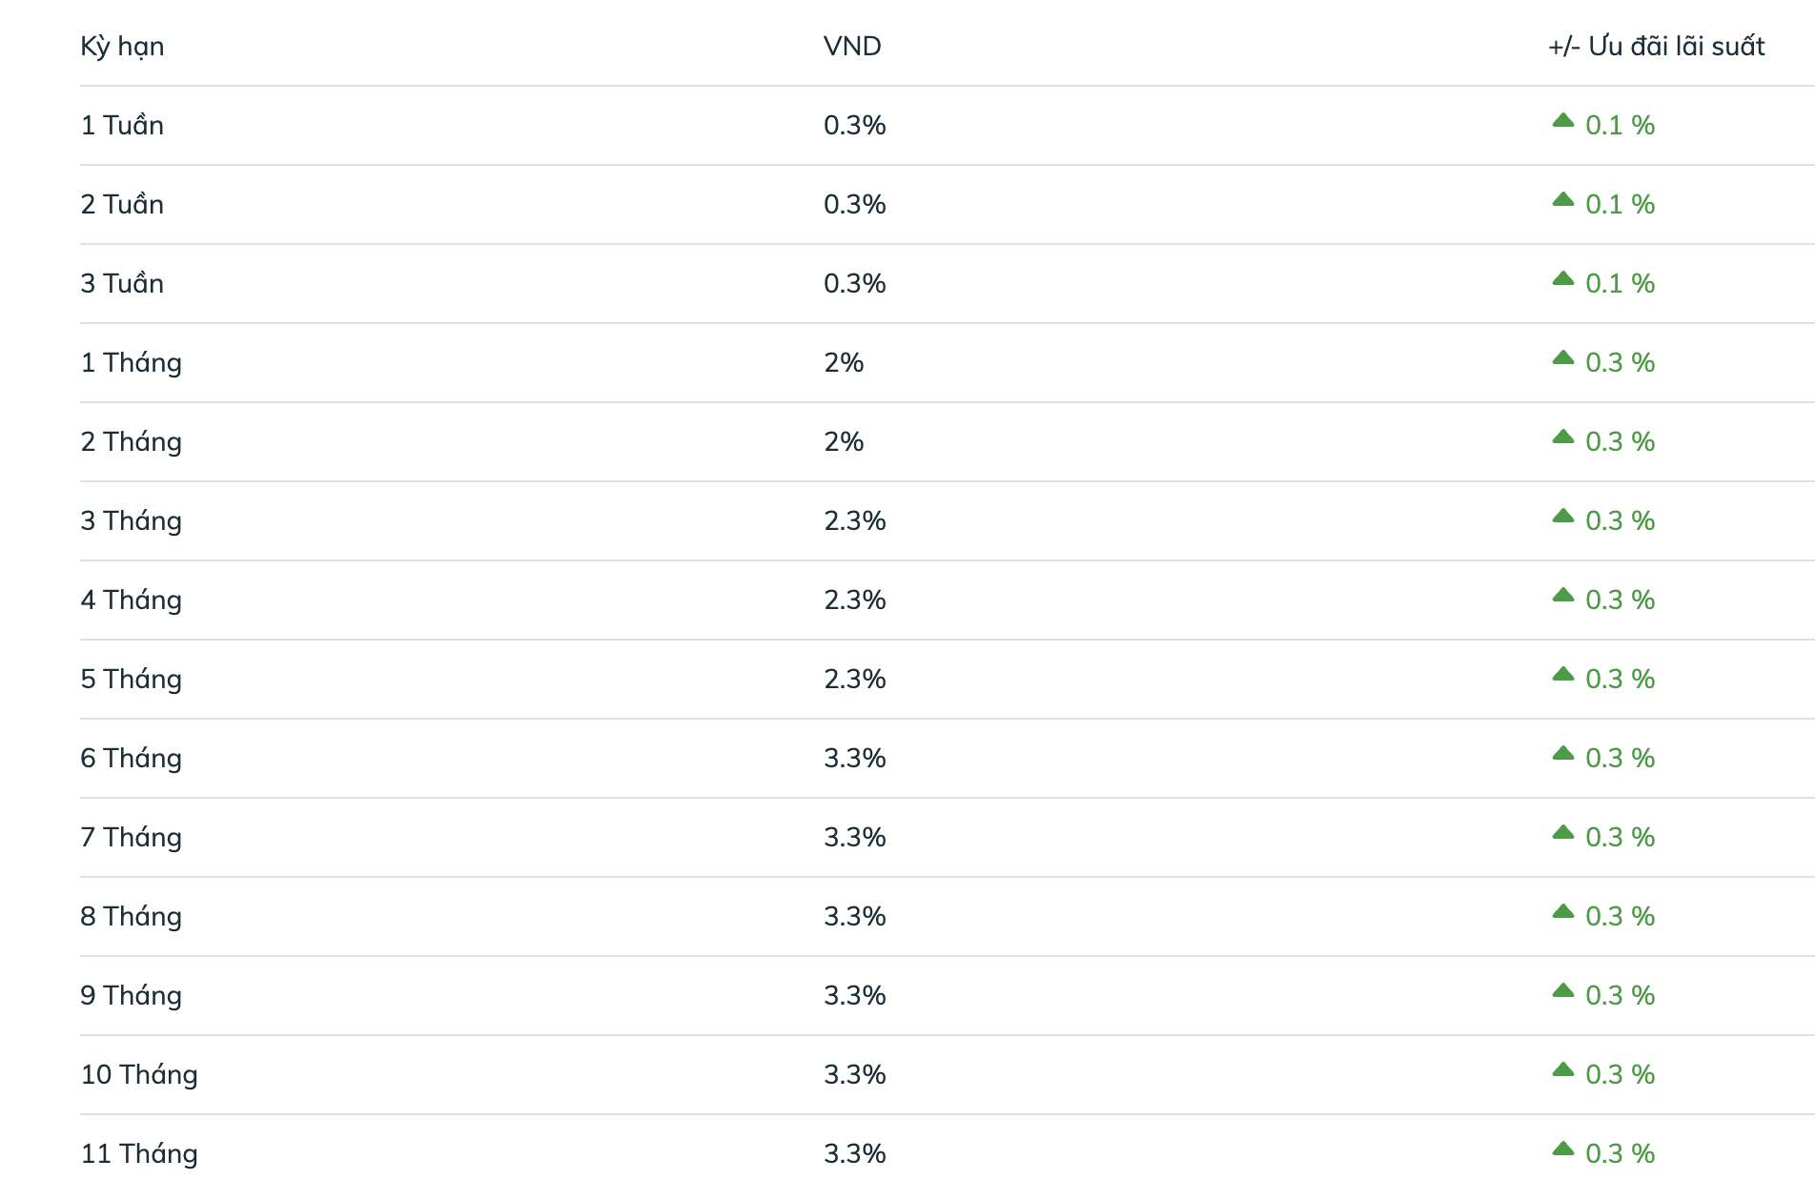Viewport: 1815px width, 1180px height.
Task: Select the 2 Tháng term label
Action: click(131, 442)
